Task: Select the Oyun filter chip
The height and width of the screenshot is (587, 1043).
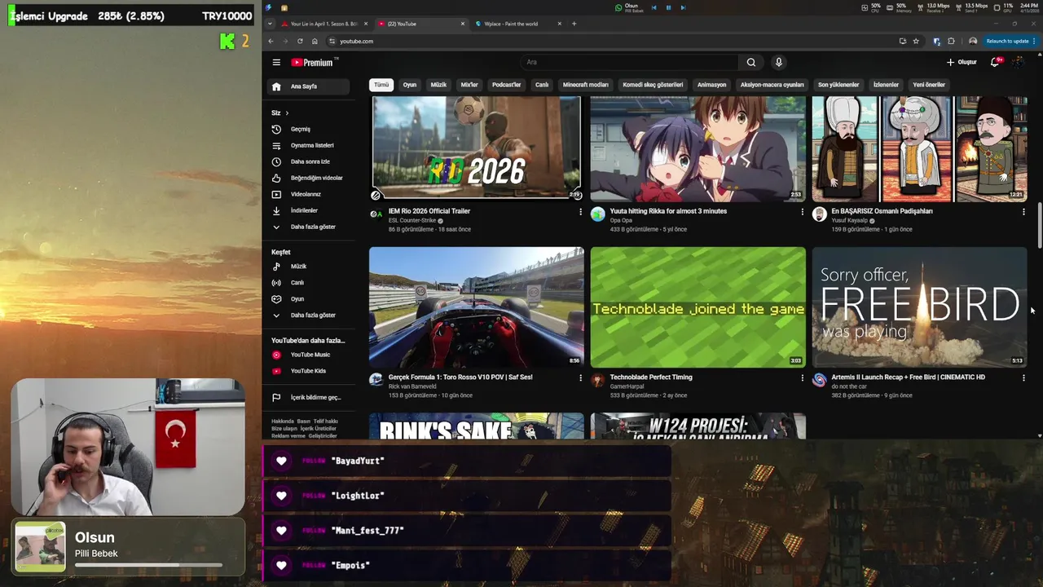Action: coord(410,85)
